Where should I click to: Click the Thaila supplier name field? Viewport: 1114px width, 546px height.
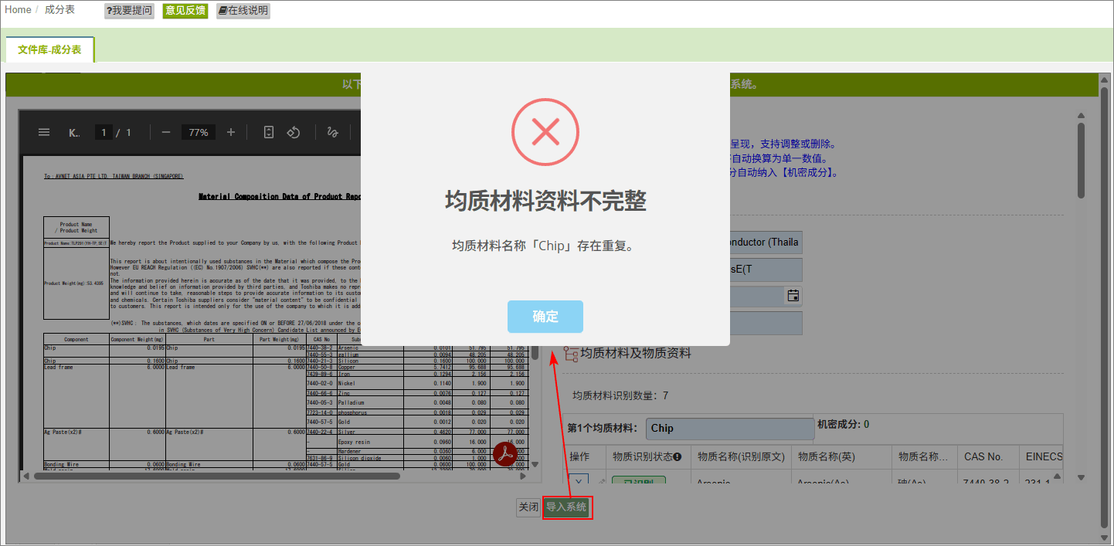point(765,242)
